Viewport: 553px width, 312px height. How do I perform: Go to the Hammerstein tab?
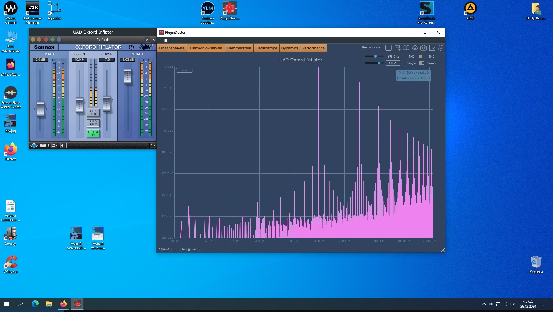[x=239, y=48]
